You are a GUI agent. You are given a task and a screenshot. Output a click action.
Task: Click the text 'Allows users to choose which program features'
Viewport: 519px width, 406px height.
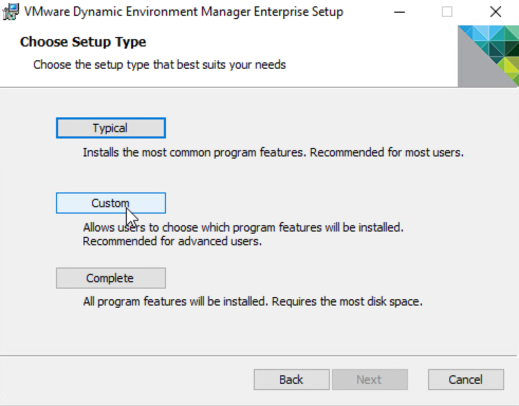click(x=243, y=228)
